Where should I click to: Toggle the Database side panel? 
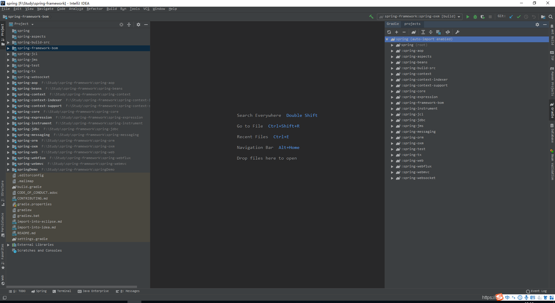552,133
